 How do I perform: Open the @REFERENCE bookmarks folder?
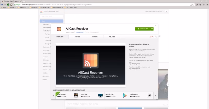[57, 8]
